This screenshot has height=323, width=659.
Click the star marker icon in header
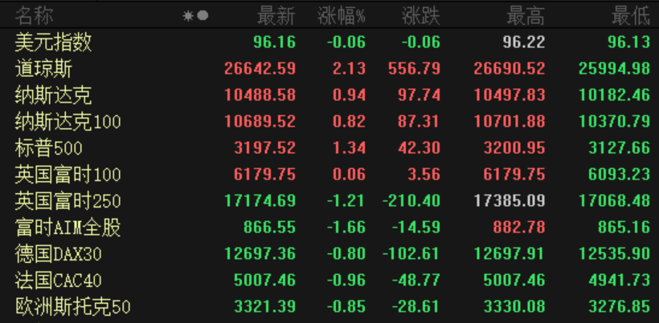[x=188, y=15]
